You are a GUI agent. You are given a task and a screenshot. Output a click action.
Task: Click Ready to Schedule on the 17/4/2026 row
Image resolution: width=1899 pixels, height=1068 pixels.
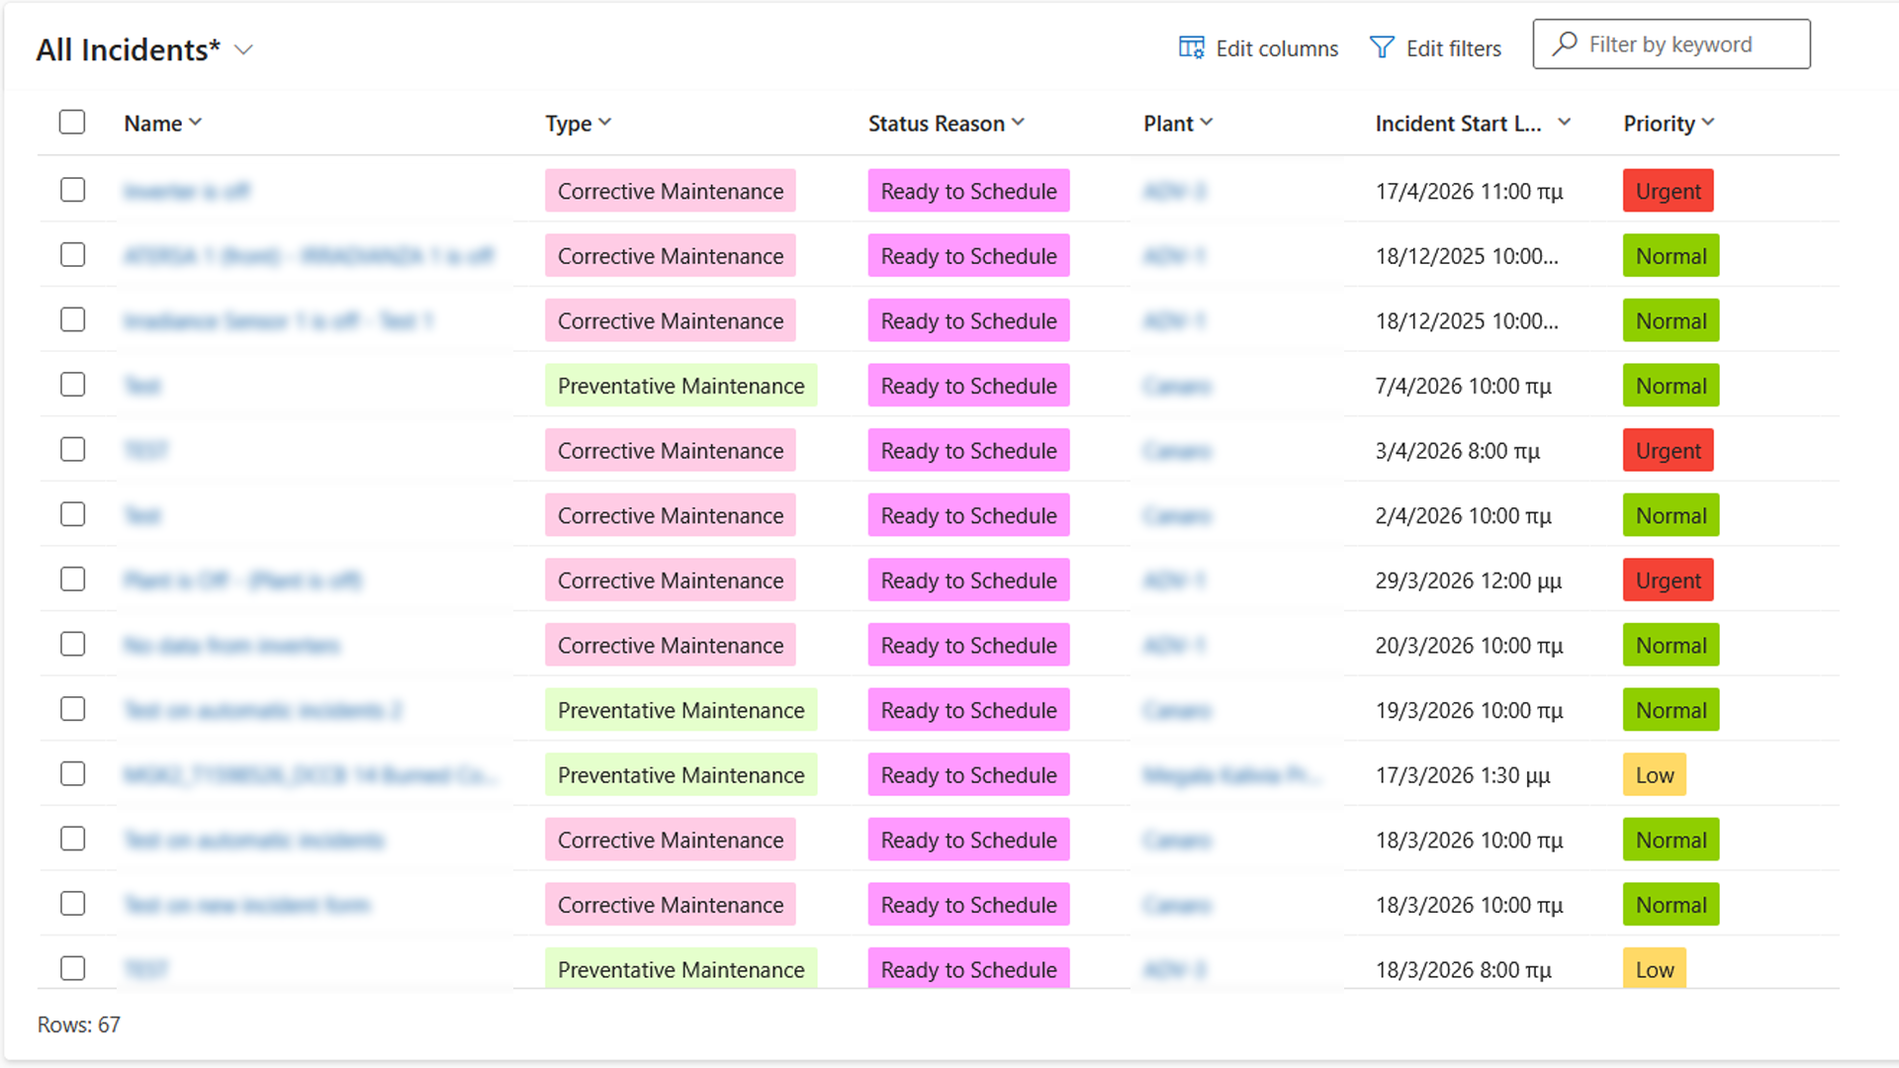pyautogui.click(x=969, y=191)
